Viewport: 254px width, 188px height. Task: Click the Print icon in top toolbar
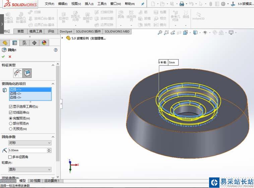(x=182, y=4)
